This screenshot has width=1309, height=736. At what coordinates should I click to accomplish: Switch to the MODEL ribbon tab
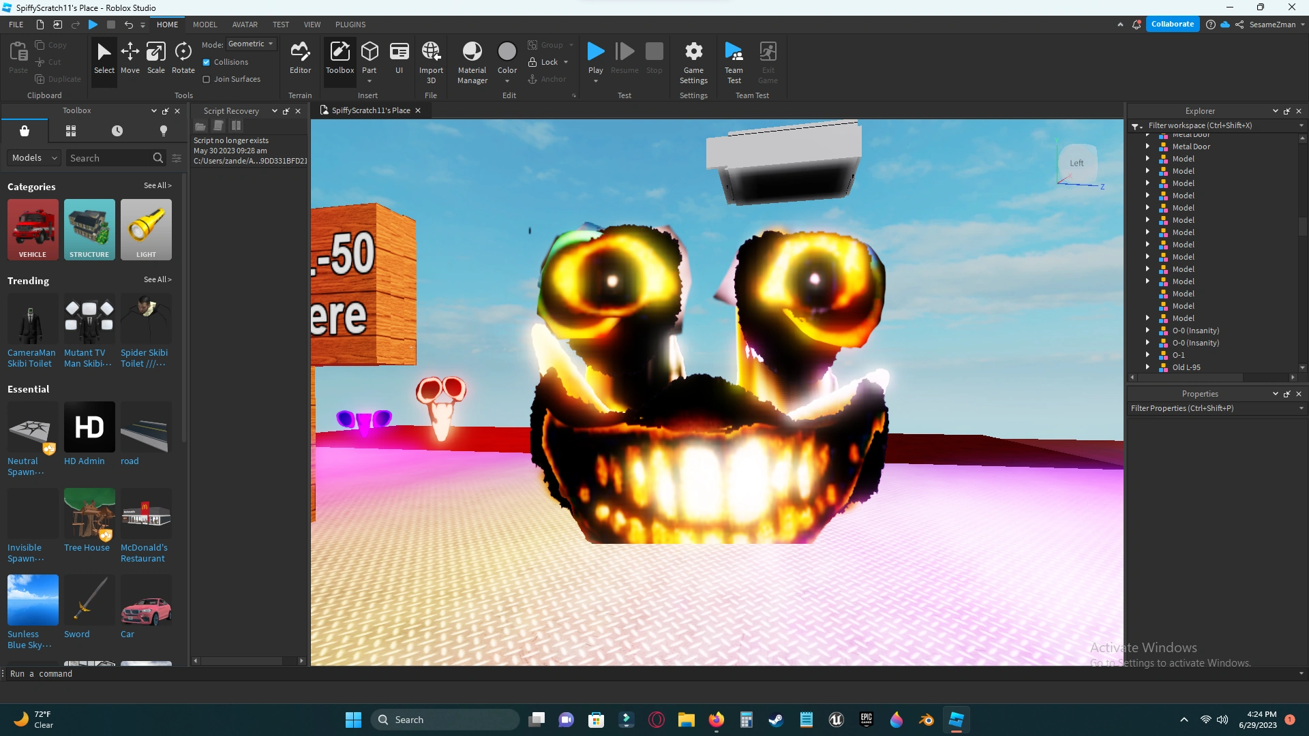click(205, 25)
